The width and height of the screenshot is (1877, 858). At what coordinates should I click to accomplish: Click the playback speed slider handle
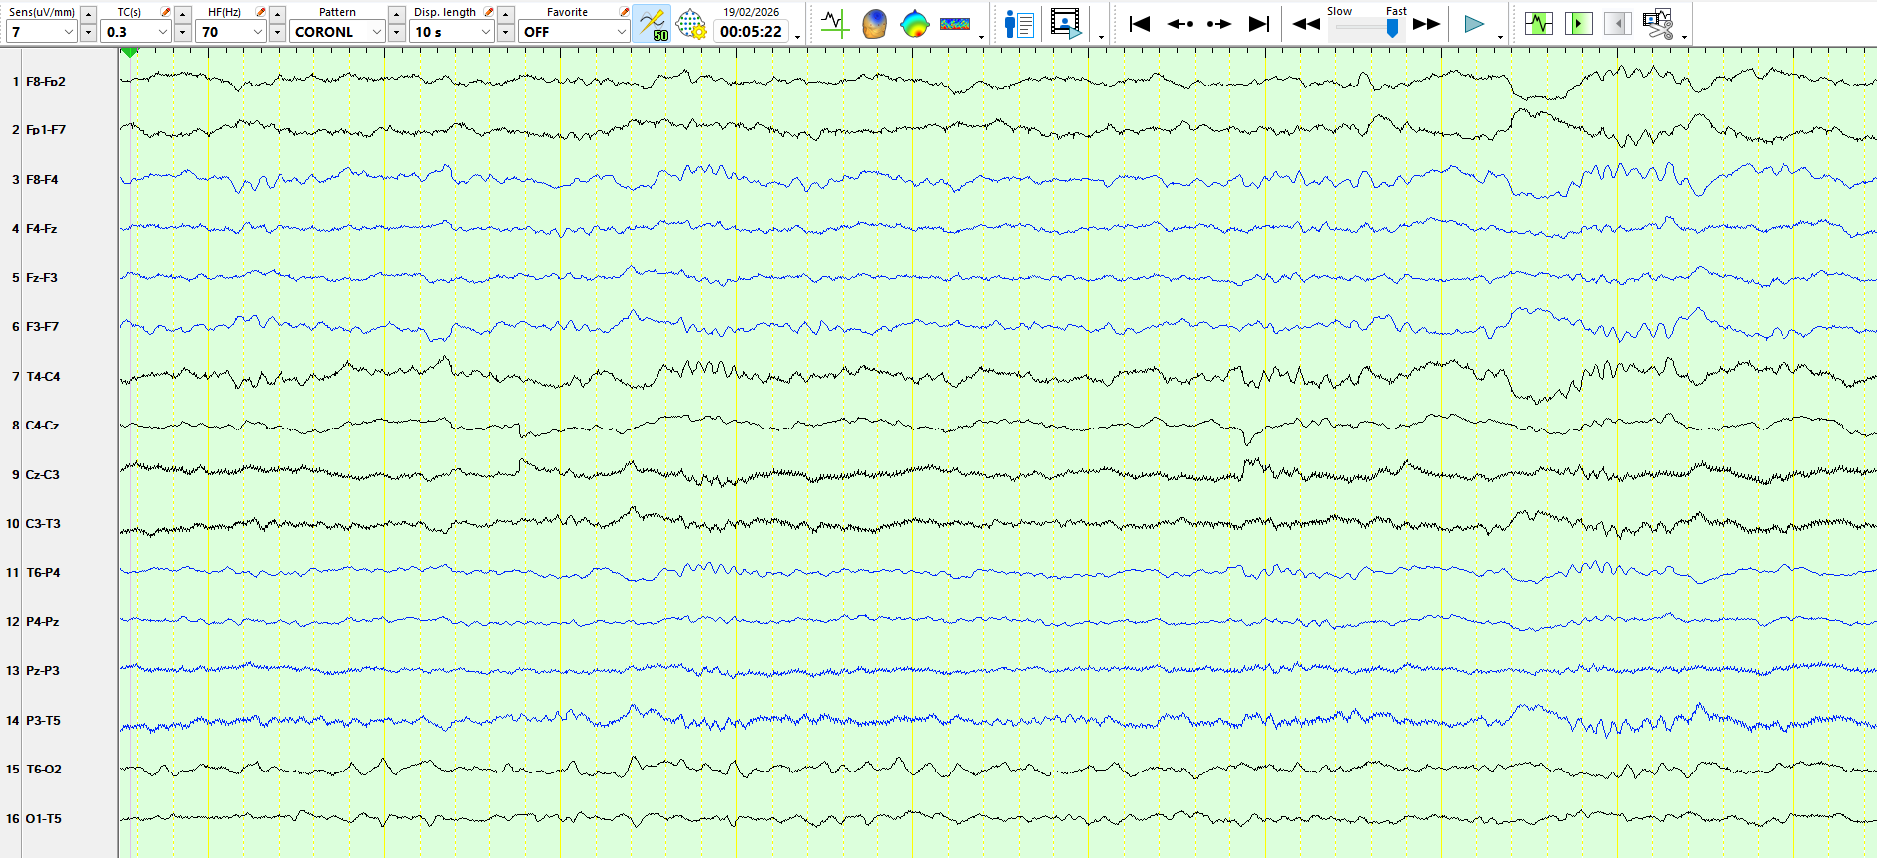1392,29
